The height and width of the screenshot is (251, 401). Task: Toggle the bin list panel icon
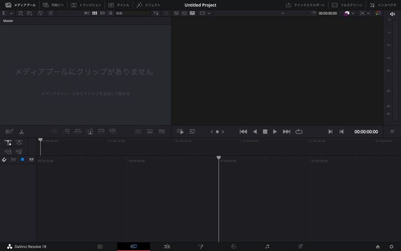(4, 13)
